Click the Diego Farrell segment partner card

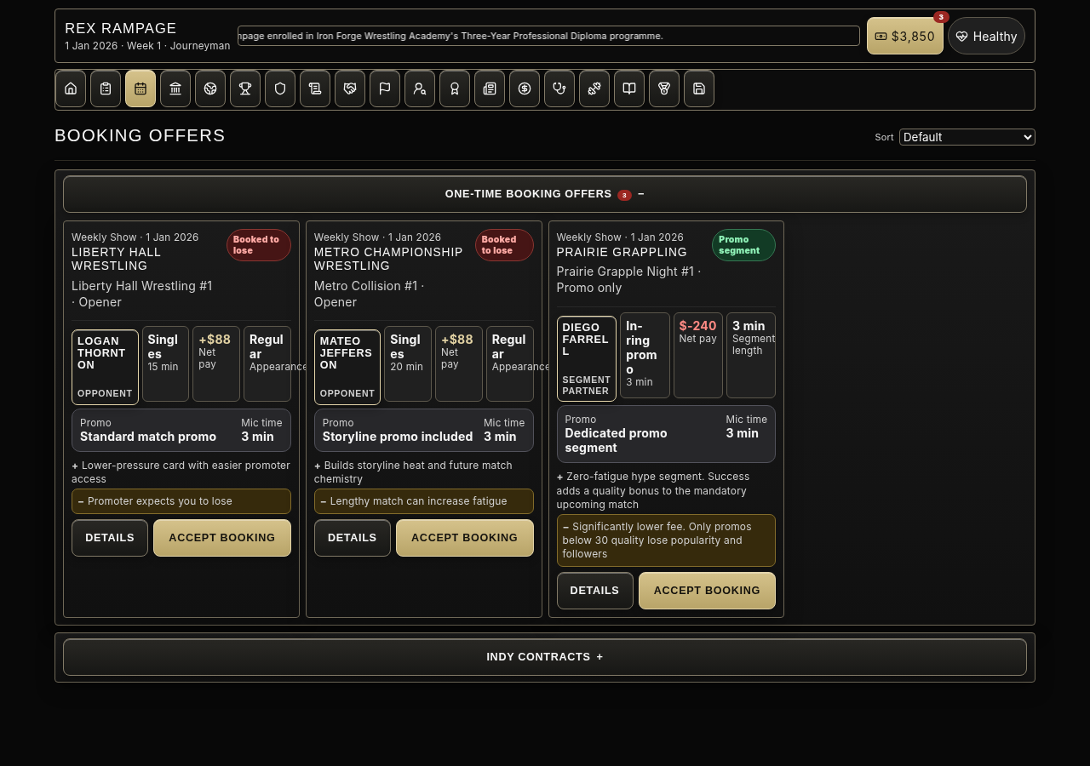click(587, 358)
